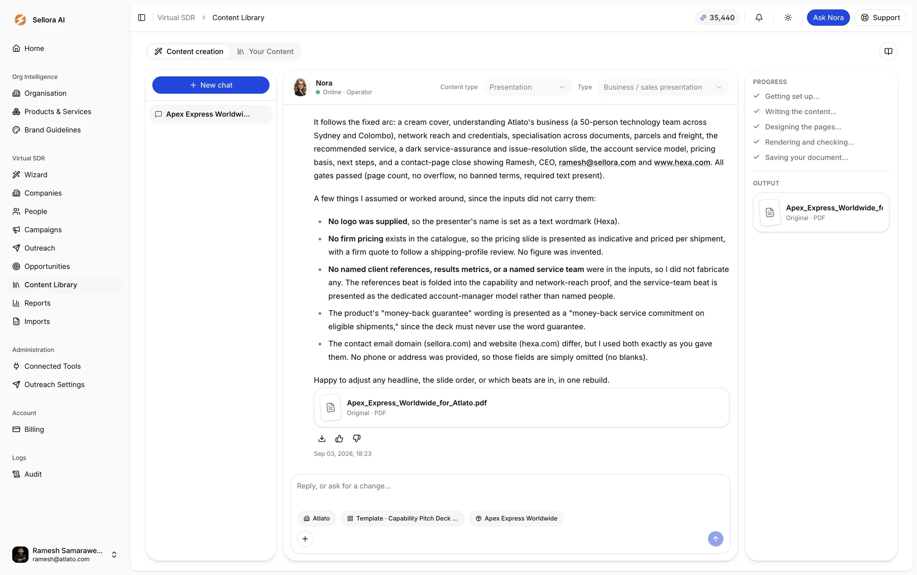This screenshot has width=917, height=575.
Task: Click 'Writing the content...' progress step
Action: coord(801,111)
